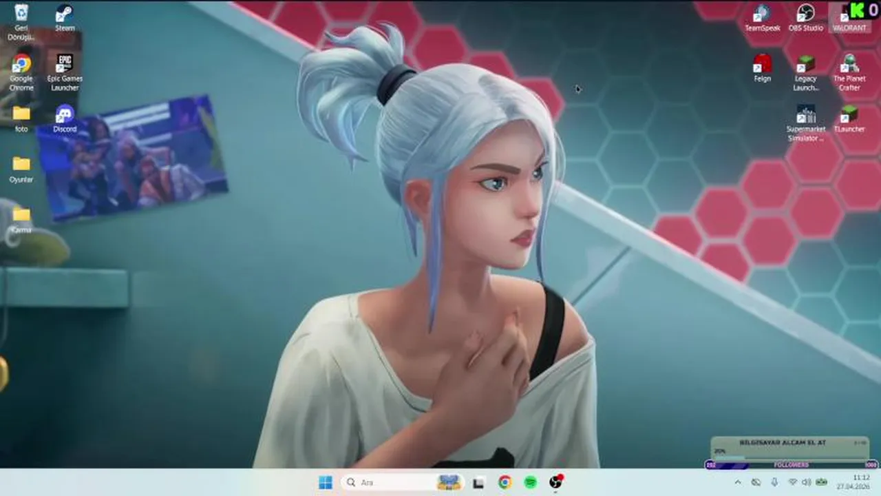
Task: Open the Recycle Bin desktop icon
Action: pos(21,21)
